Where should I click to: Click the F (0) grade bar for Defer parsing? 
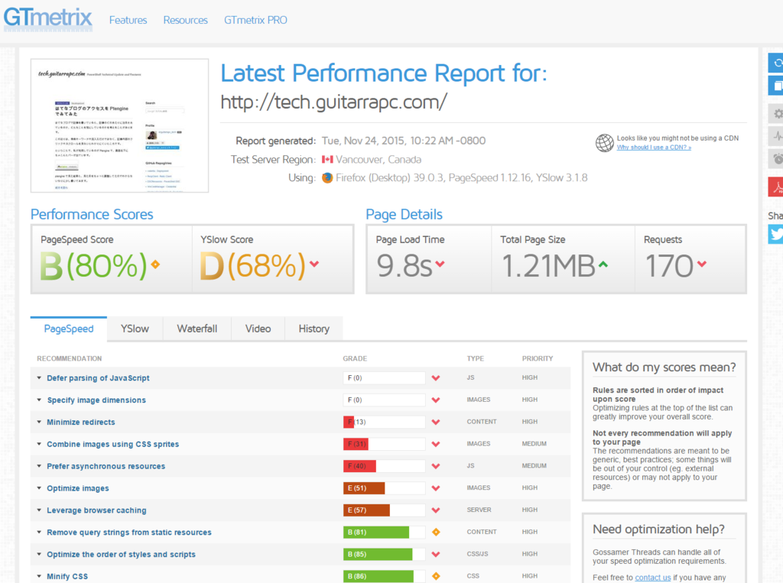point(384,378)
